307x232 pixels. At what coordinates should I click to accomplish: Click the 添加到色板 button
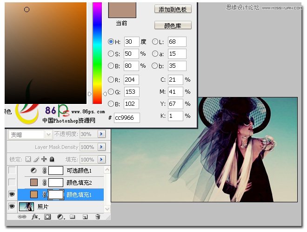click(173, 9)
